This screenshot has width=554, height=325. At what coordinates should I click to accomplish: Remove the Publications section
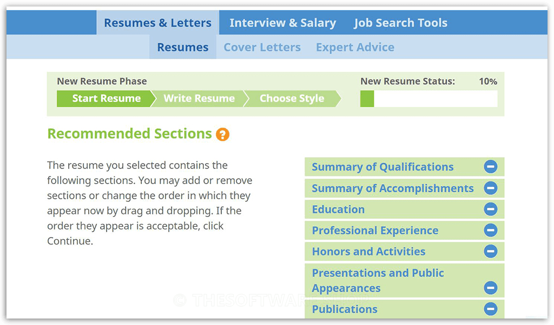(490, 309)
